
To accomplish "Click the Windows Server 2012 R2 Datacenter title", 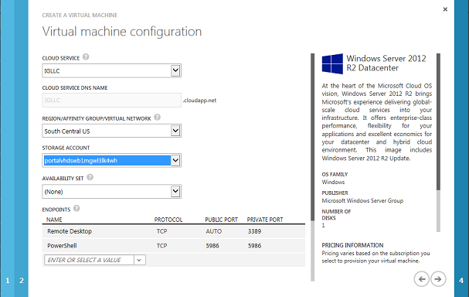I will tap(386, 63).
